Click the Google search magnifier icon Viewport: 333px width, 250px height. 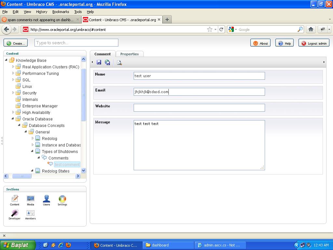300,29
